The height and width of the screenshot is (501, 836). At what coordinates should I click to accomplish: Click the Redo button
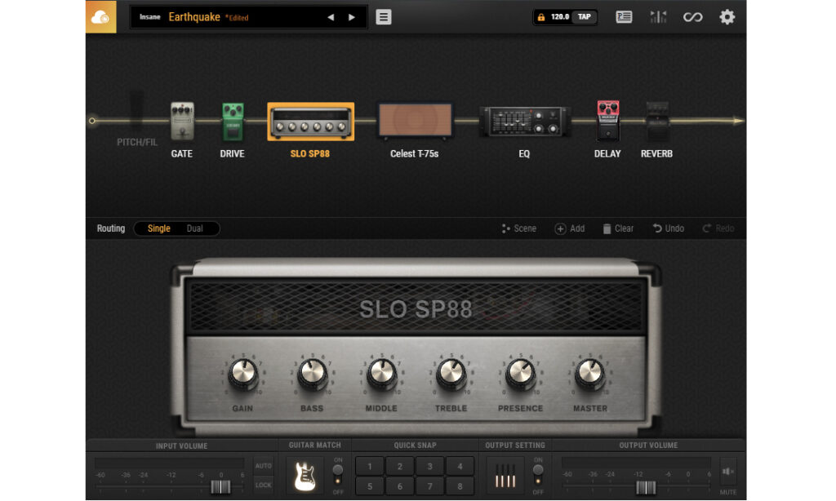click(718, 228)
